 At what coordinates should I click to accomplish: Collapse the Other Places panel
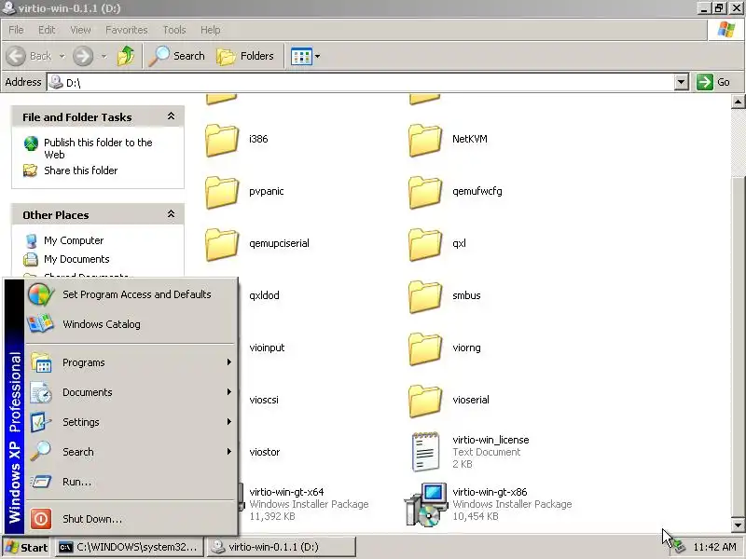tap(171, 214)
